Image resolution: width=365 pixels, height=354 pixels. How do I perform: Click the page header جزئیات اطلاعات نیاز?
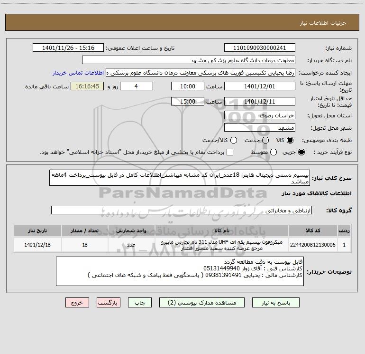323,23
